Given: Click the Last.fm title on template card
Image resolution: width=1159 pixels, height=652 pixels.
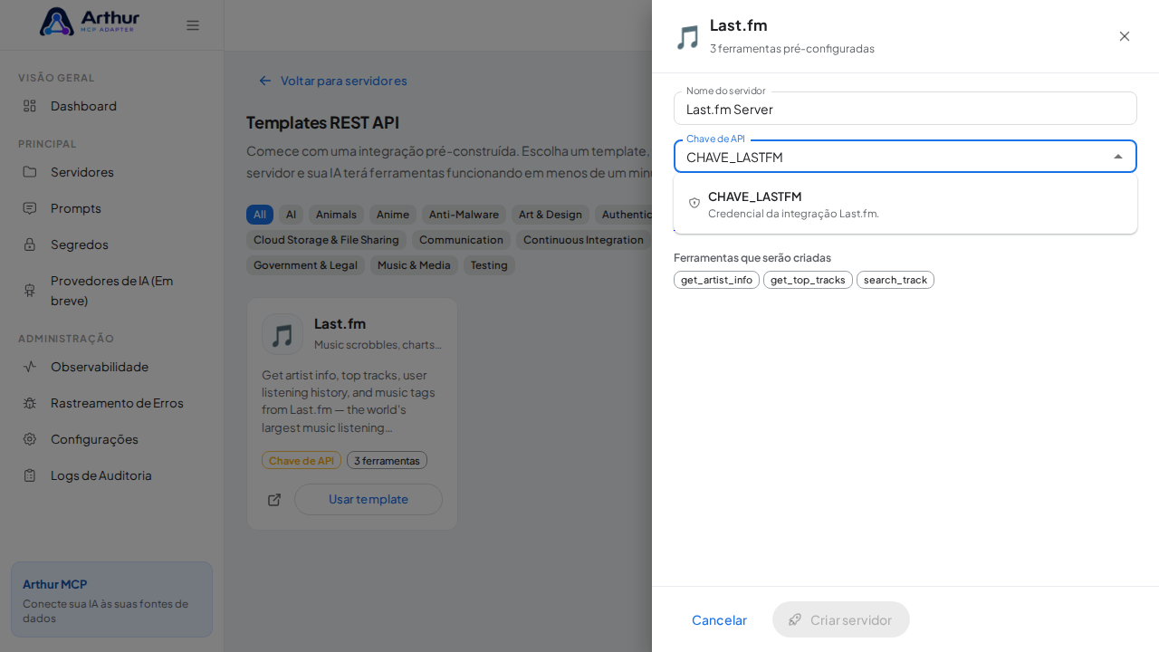Looking at the screenshot, I should point(340,323).
